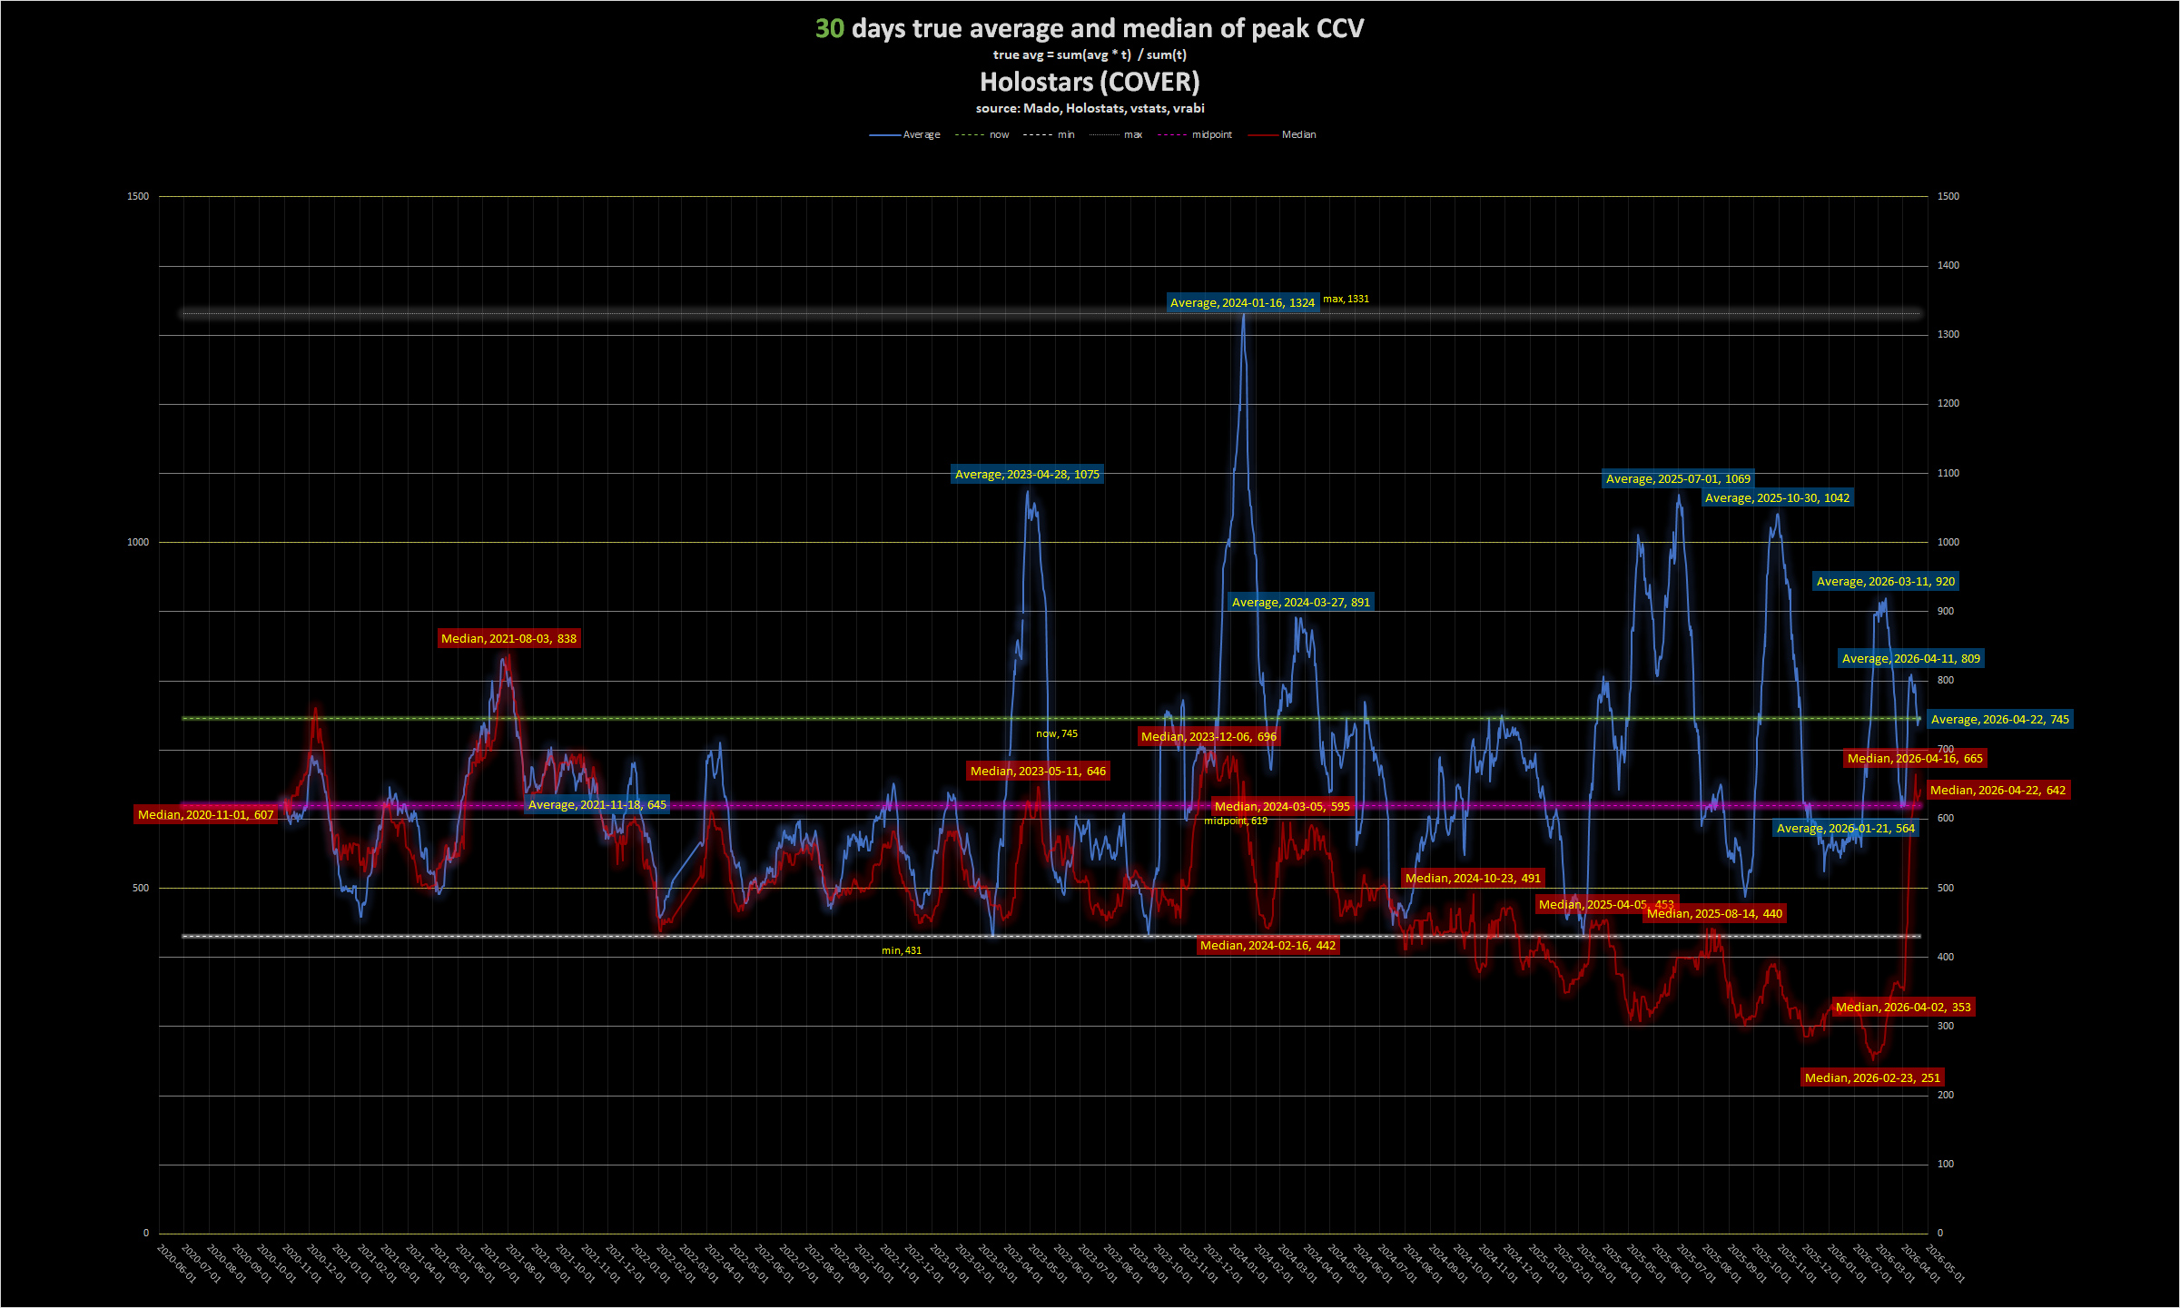Click the 'Median, 2020-11-01, 607' start label
This screenshot has height=1308, width=2180.
tap(205, 815)
